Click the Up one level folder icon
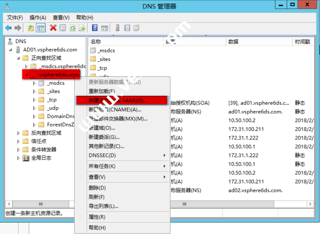Viewport: 320px width, 234px height. [31, 28]
